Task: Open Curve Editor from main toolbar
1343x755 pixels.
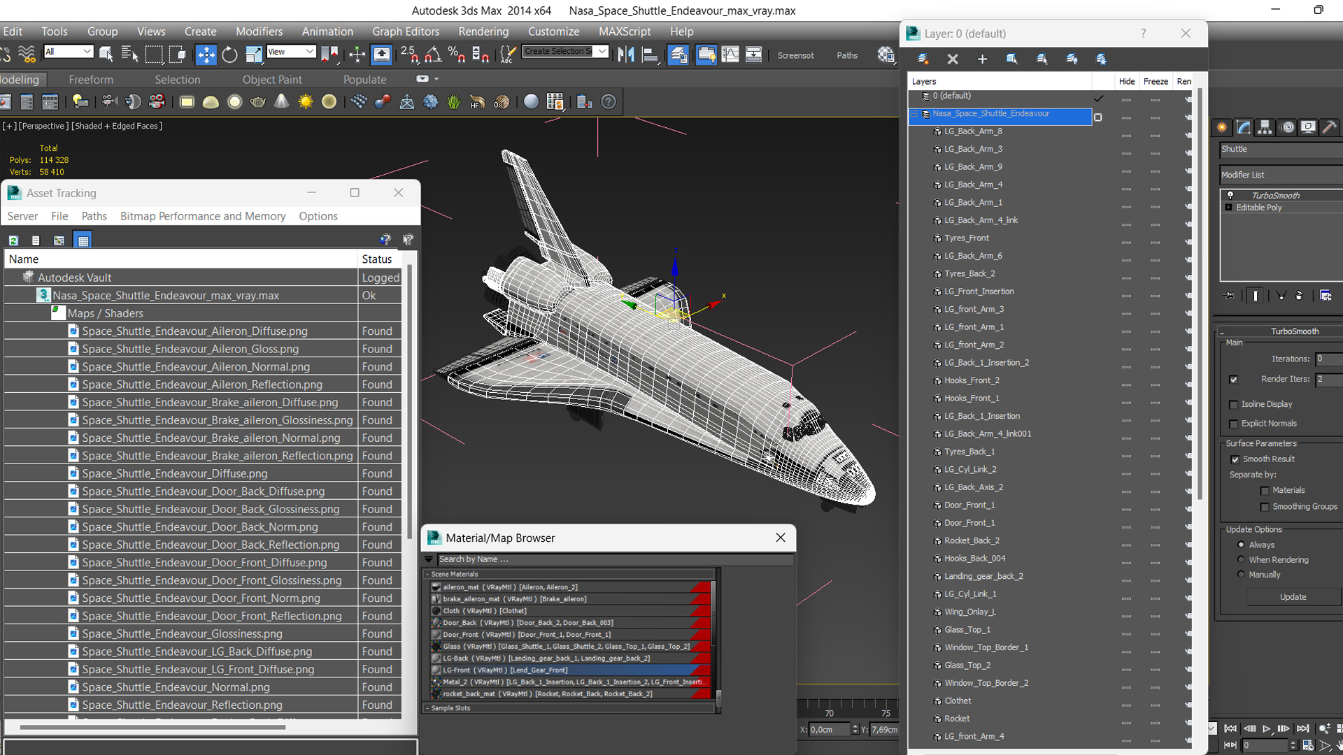Action: [730, 54]
